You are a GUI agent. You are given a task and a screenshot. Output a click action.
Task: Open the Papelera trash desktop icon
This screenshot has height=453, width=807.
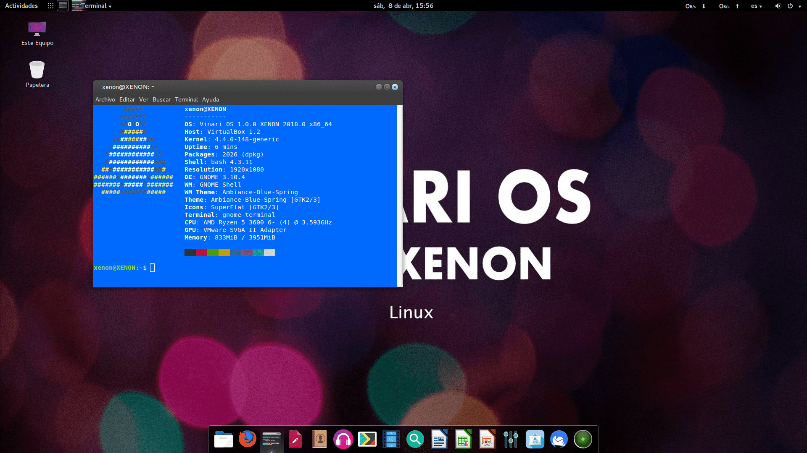(37, 74)
